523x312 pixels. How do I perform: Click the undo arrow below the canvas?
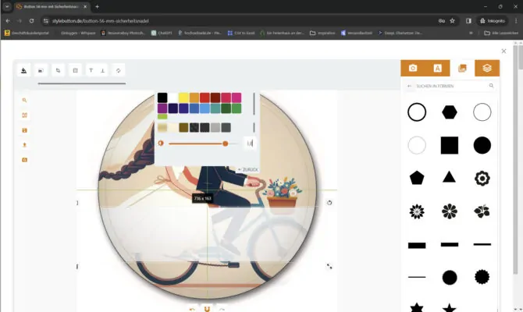tap(192, 310)
